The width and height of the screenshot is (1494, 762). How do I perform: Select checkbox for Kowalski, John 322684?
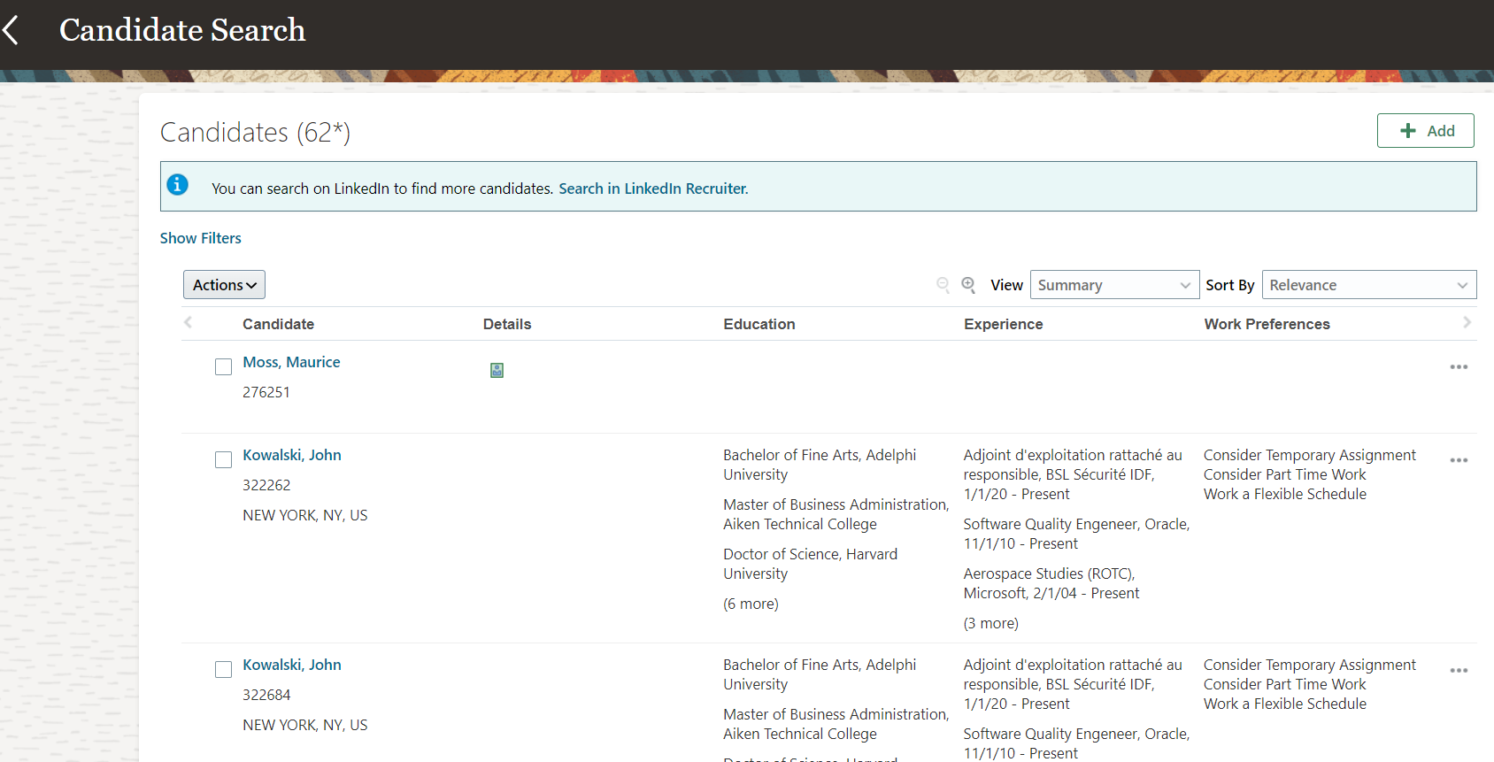(x=223, y=669)
